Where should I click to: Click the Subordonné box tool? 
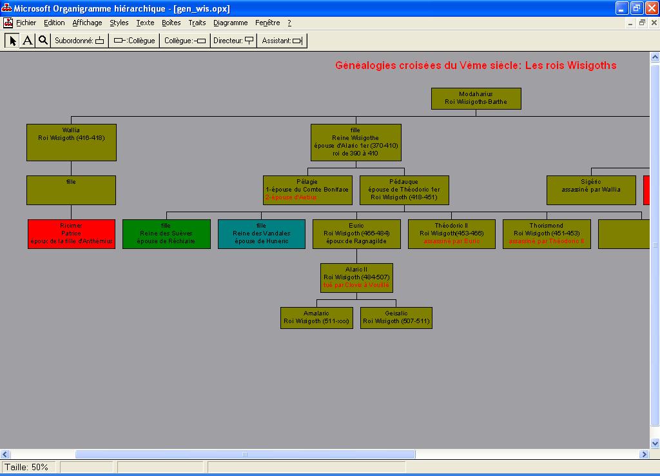click(79, 41)
